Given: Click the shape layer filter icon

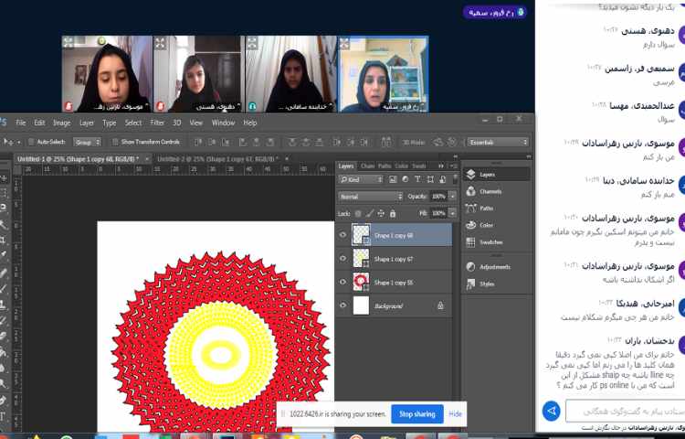Looking at the screenshot, I should [430, 179].
